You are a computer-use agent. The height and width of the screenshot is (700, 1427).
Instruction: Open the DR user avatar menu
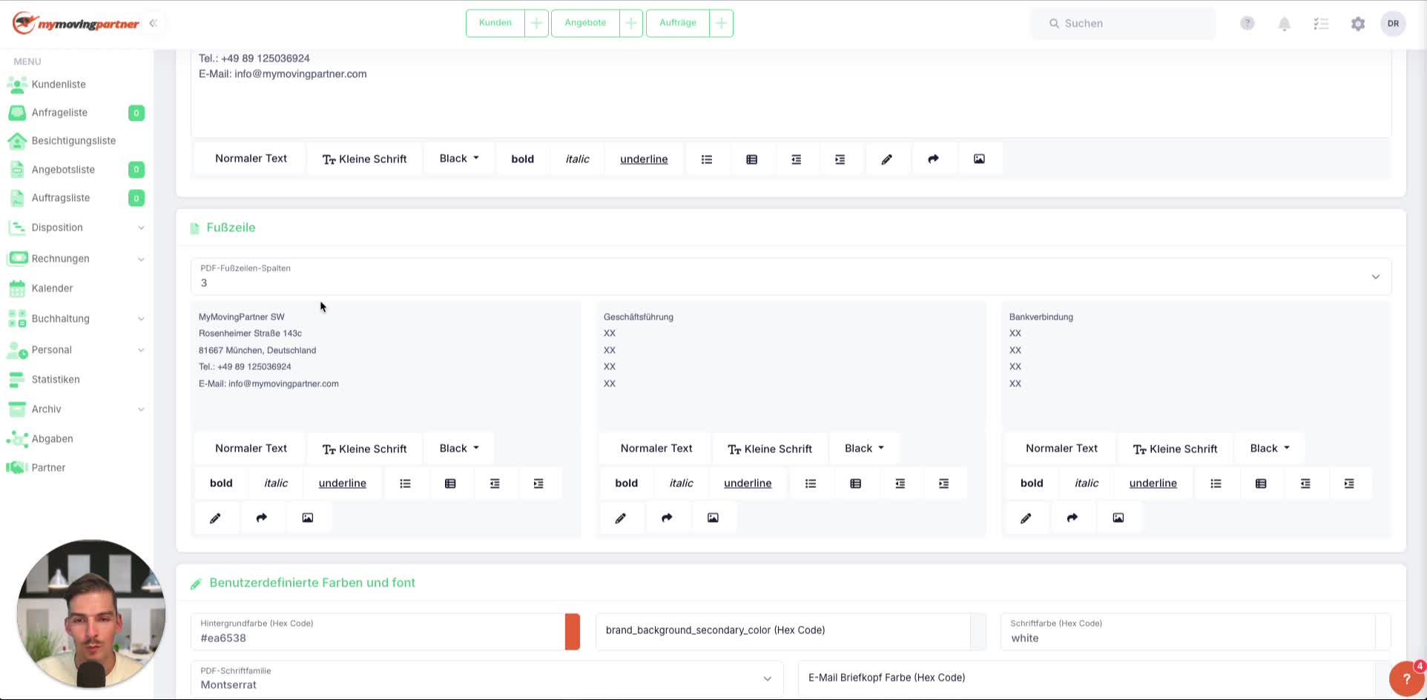pos(1394,24)
